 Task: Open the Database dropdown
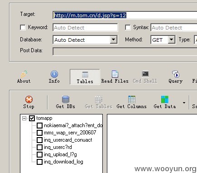(x=114, y=40)
